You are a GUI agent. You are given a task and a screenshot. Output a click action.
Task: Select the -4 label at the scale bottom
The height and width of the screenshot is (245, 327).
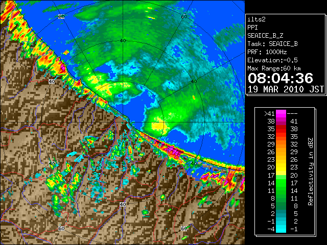tap(271, 229)
